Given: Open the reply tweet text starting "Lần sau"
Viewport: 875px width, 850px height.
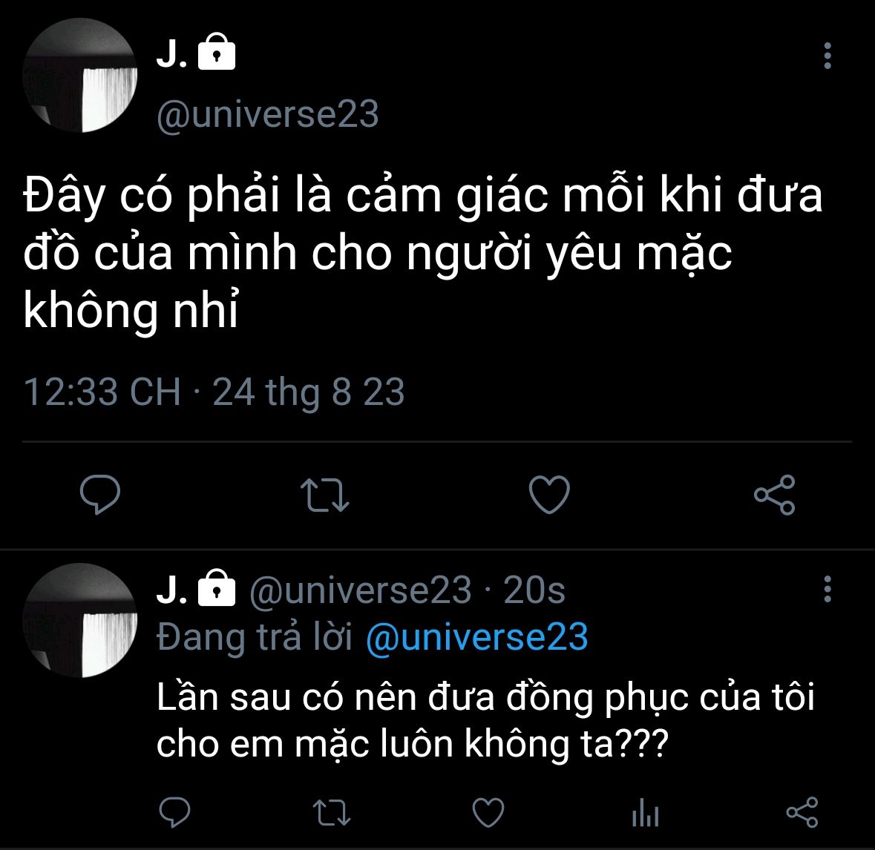Looking at the screenshot, I should [x=485, y=721].
